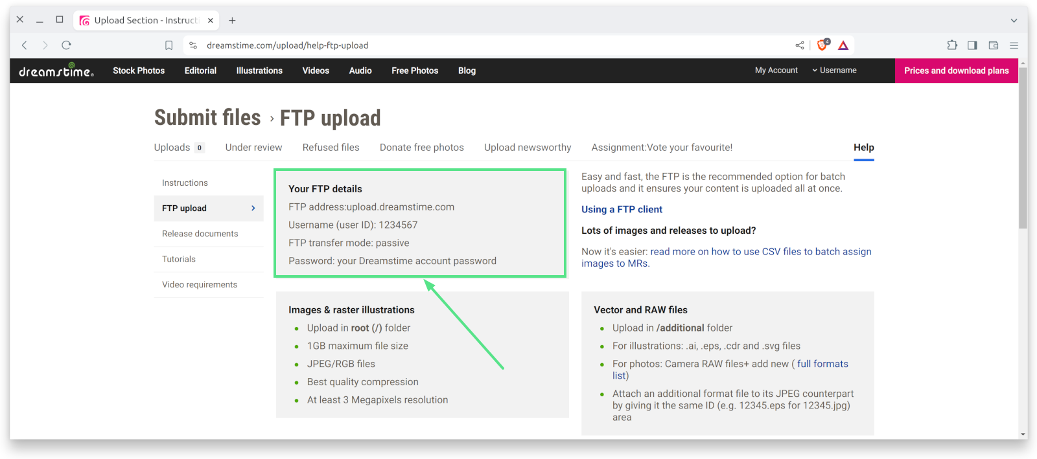Click At least 3 Megapixels resolution text

[x=378, y=400]
